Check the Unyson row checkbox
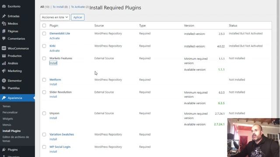The height and width of the screenshot is (157, 280). (44, 113)
